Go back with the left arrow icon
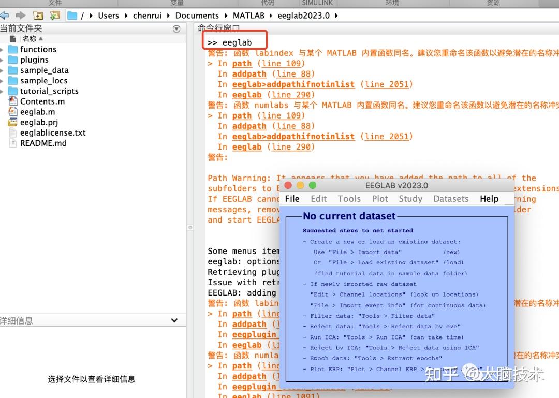559x398 pixels. coord(4,16)
